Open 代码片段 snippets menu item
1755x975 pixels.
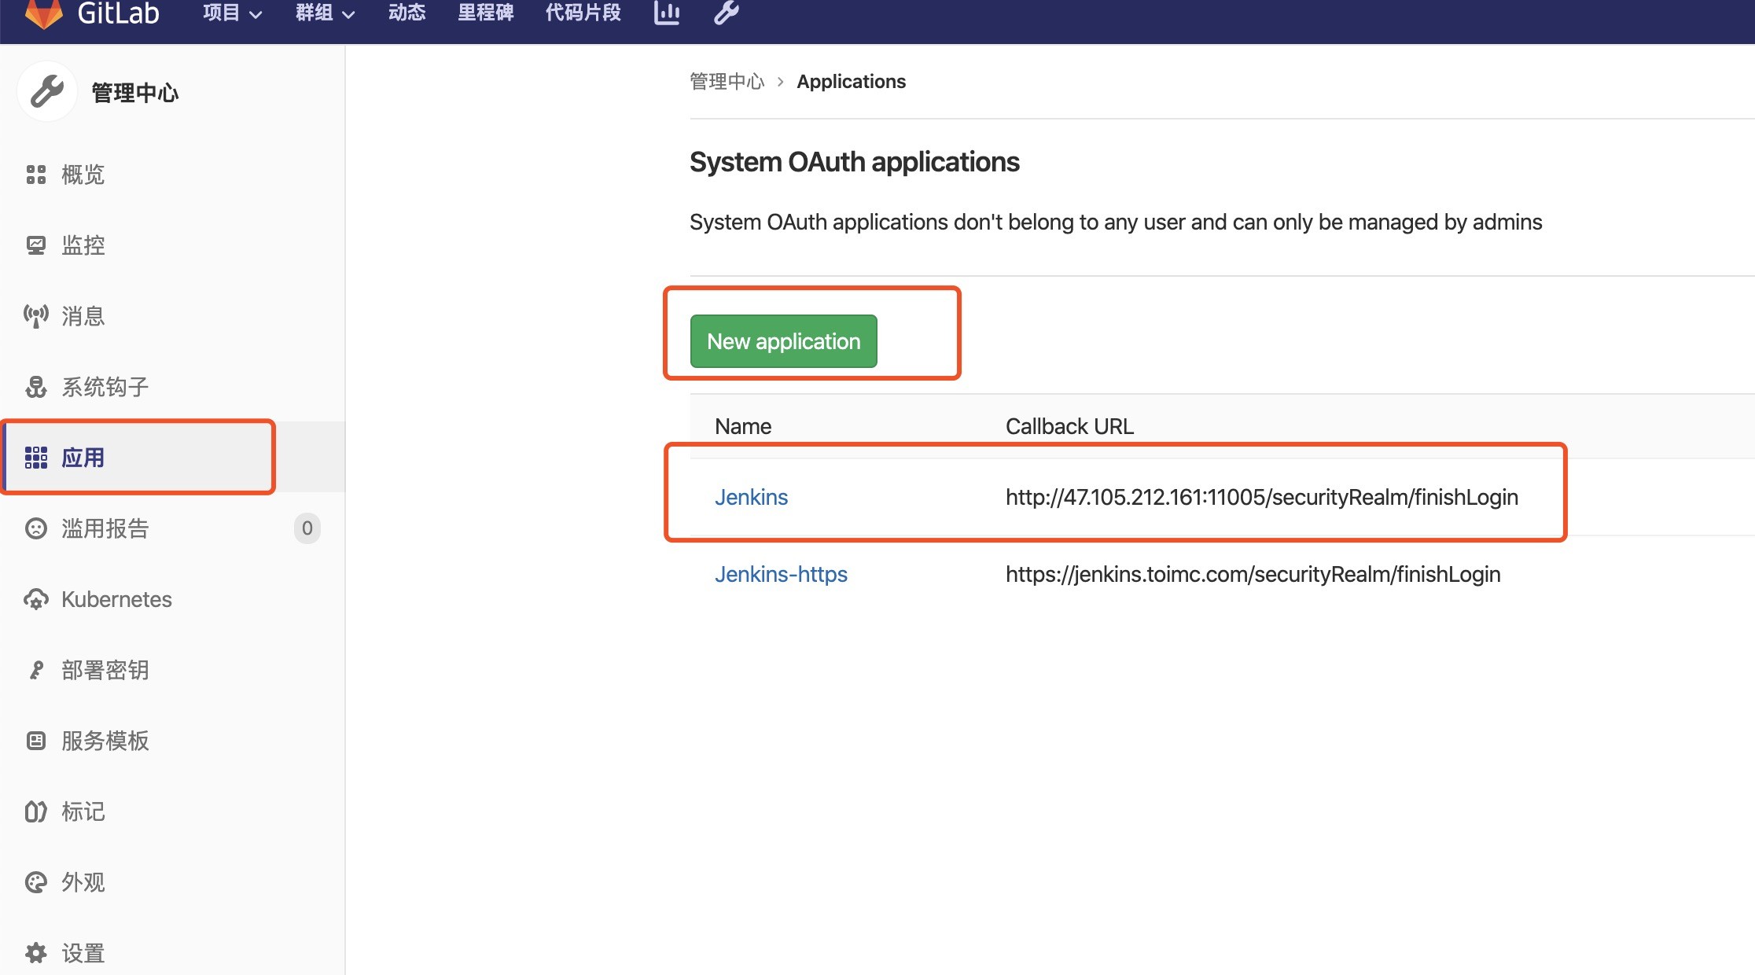coord(583,13)
